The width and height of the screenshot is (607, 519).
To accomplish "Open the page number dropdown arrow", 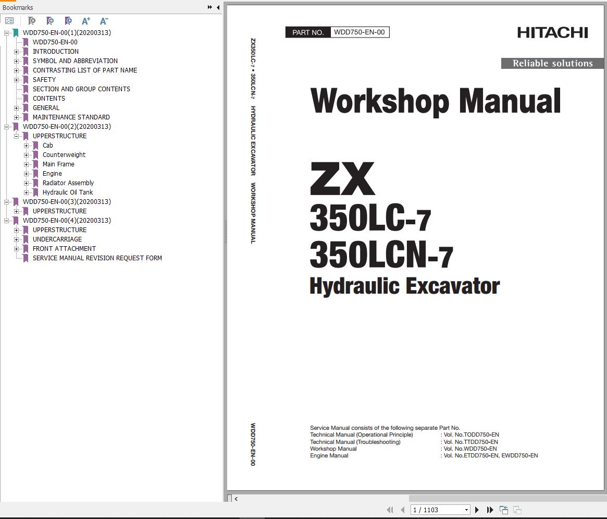I will pos(466,510).
